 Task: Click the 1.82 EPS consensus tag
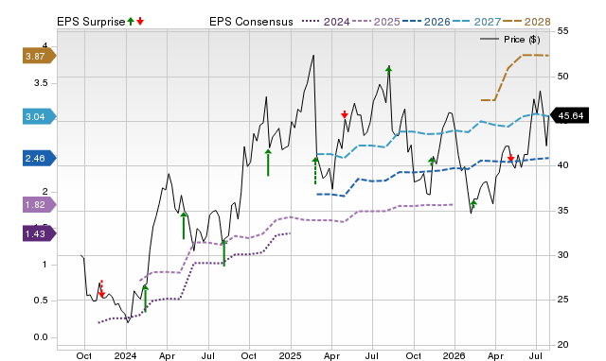pos(39,204)
